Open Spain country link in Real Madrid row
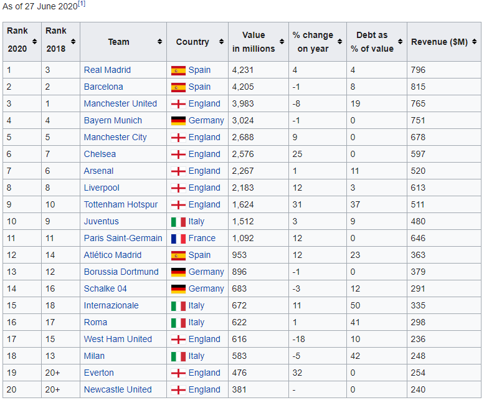The height and width of the screenshot is (400, 484). click(199, 70)
